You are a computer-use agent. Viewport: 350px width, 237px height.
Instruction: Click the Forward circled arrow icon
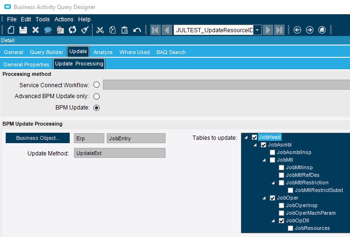310,30
